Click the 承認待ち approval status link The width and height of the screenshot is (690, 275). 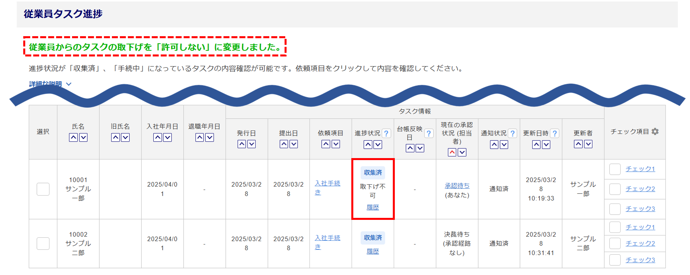pyautogui.click(x=457, y=186)
